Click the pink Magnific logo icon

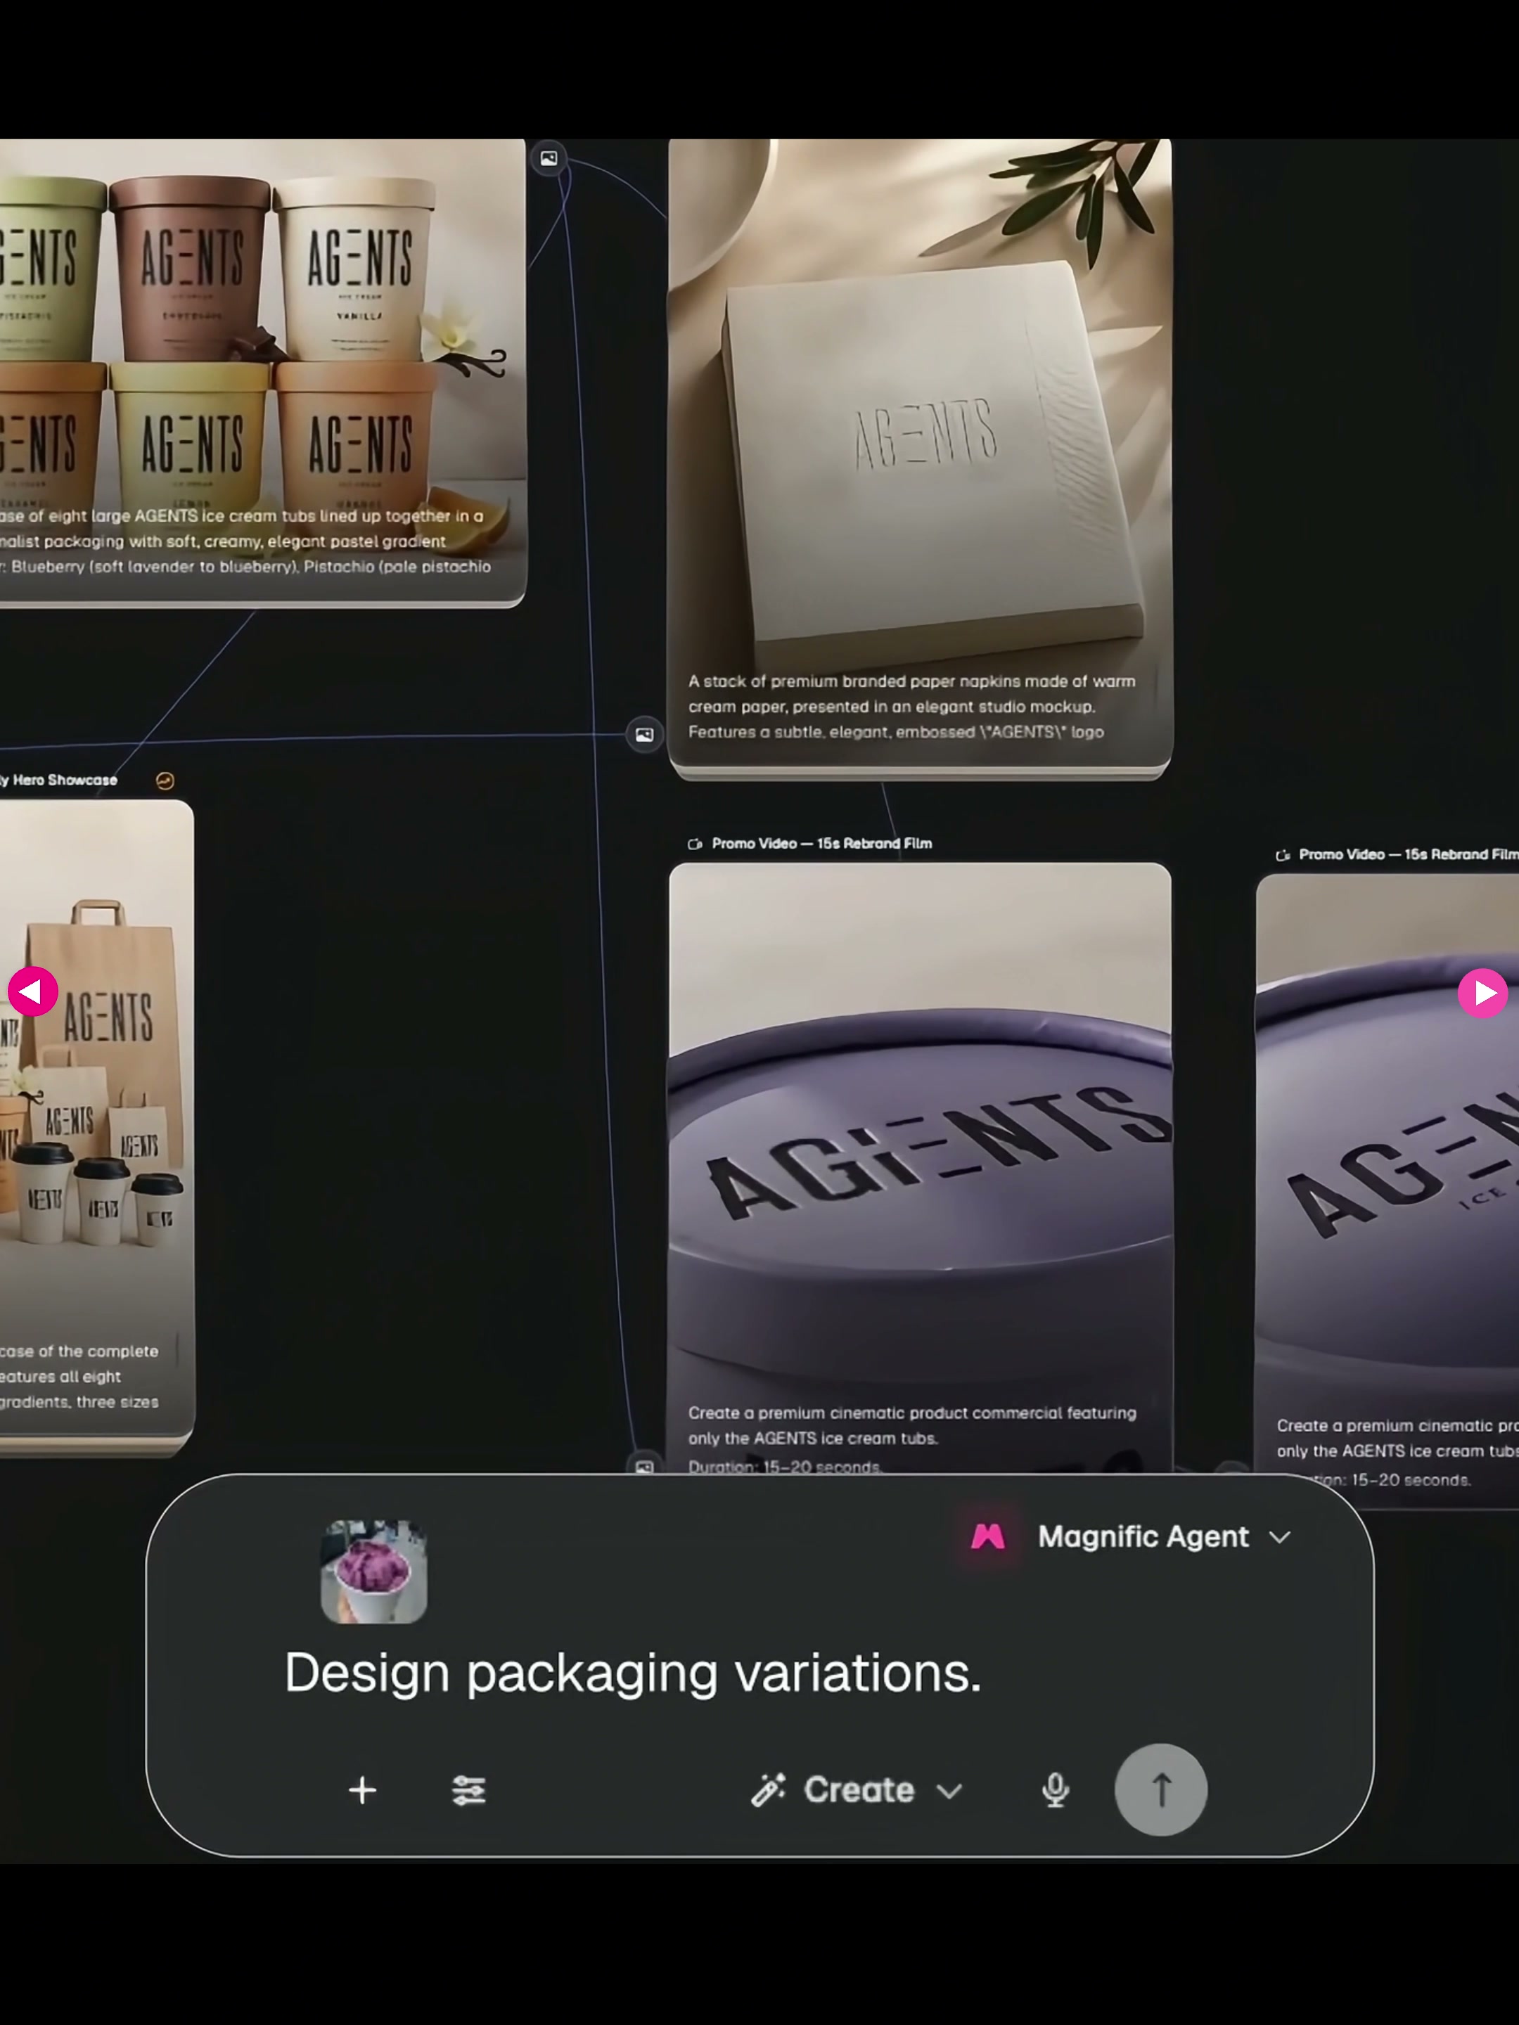coord(988,1536)
